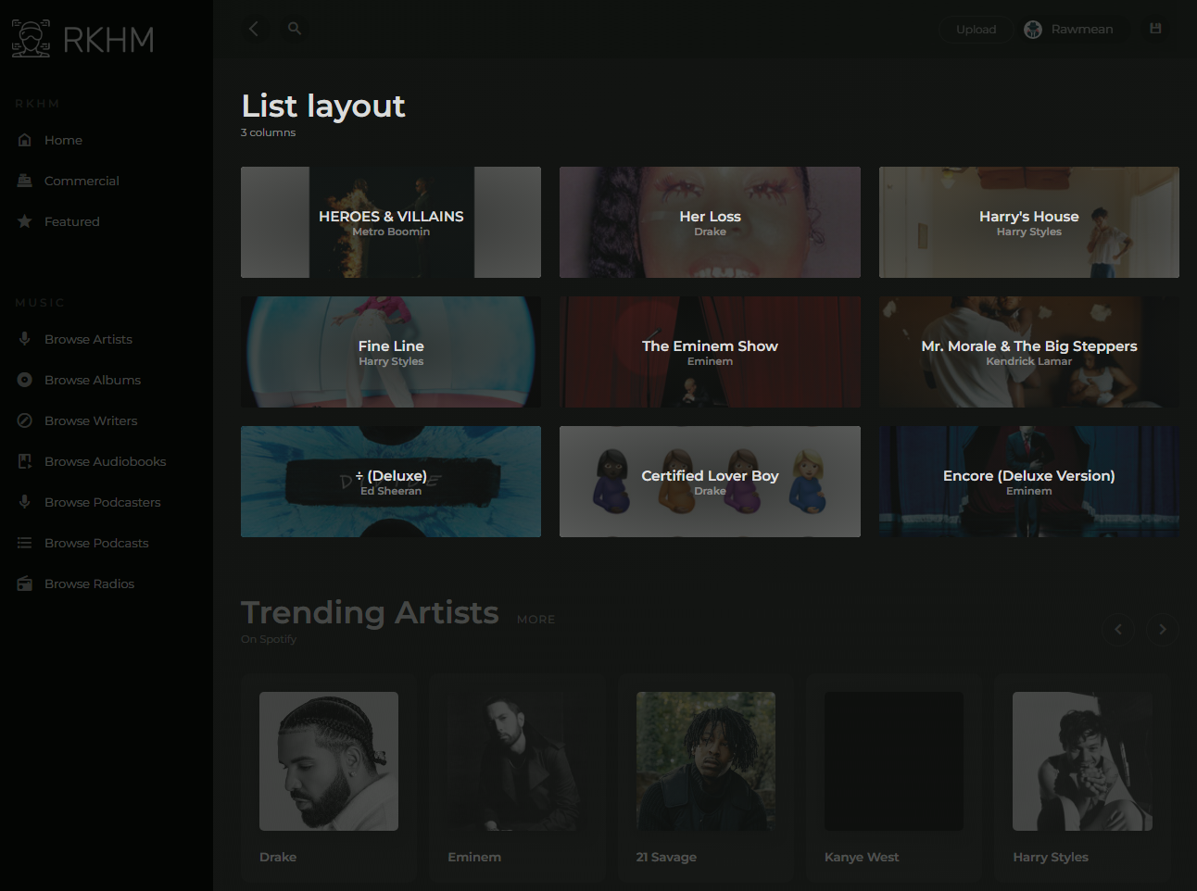Screen dimensions: 1197x891
Task: Open search with the magnifier icon
Action: [295, 29]
